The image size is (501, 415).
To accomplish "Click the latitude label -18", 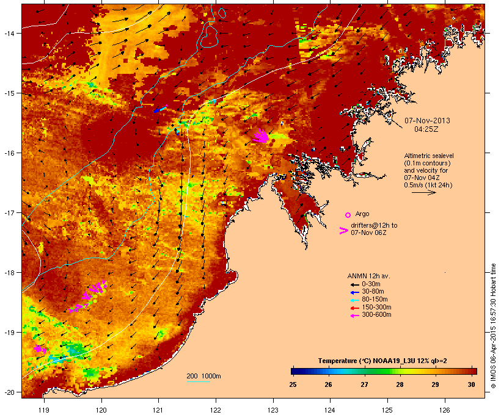I will pos(9,273).
